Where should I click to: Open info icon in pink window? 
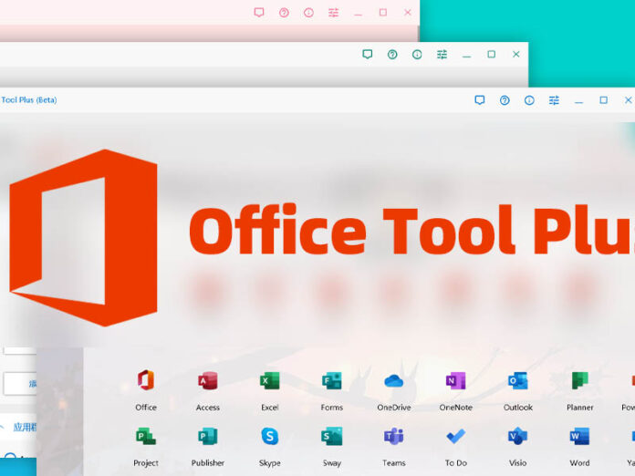(x=309, y=13)
